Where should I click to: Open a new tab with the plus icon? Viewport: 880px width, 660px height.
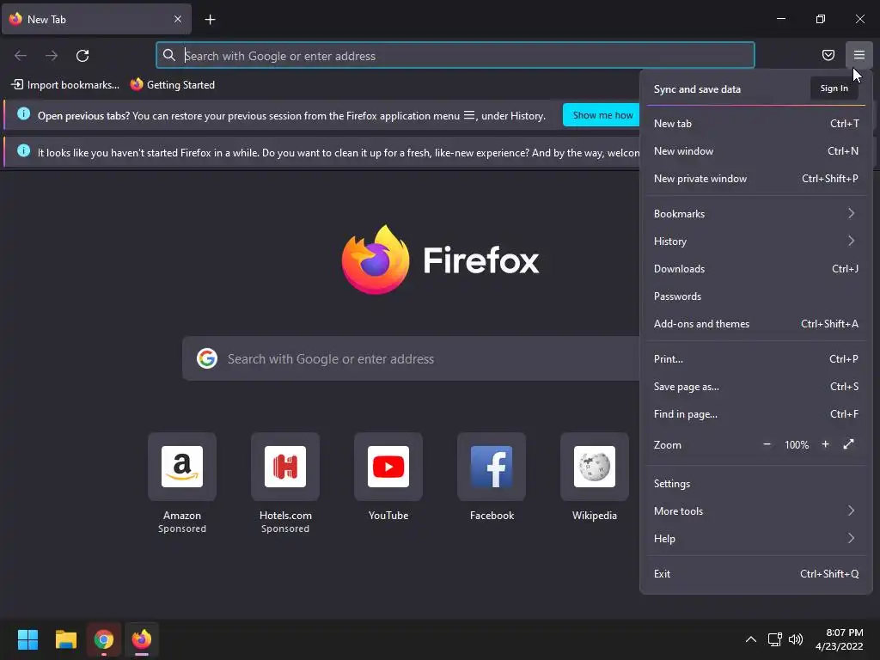pos(210,20)
